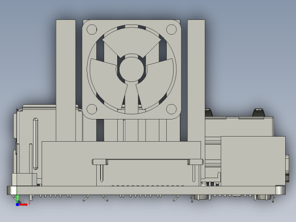This screenshot has width=296, height=222.
Task: Select the fan's bottom-right mounting hole
Action: click(171, 109)
